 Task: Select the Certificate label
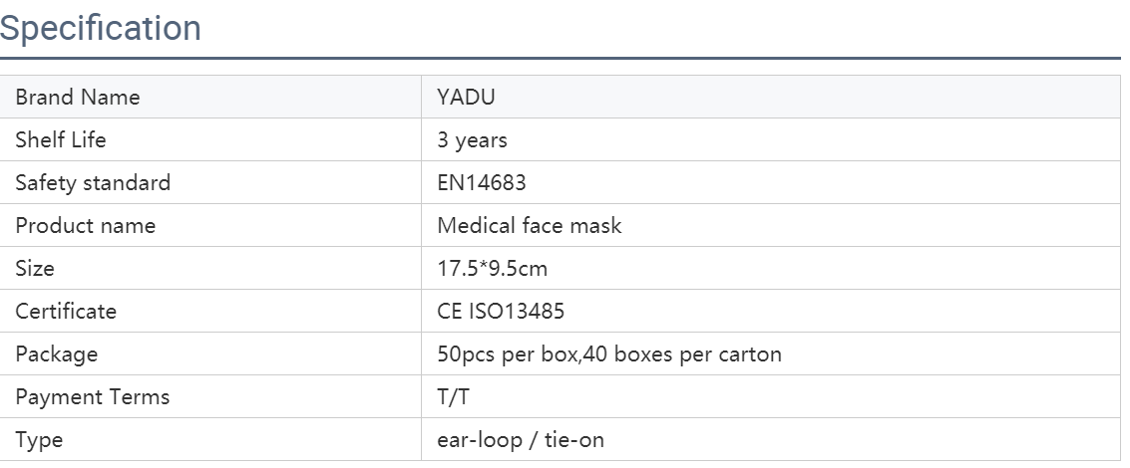pyautogui.click(x=66, y=311)
